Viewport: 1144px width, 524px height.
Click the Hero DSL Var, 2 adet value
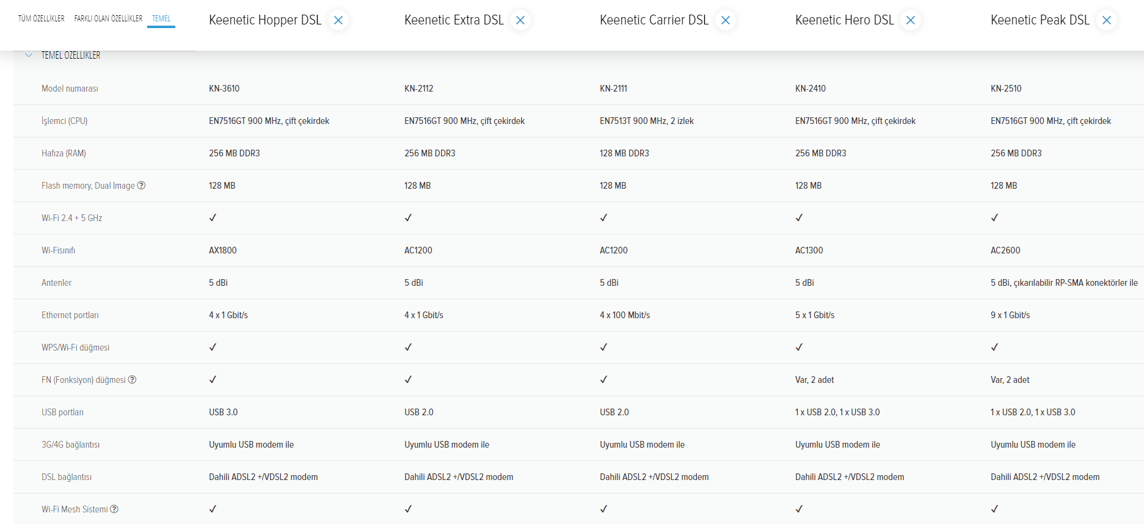(815, 380)
